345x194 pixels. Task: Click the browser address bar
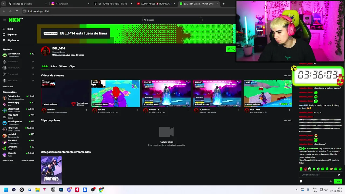(x=129, y=11)
